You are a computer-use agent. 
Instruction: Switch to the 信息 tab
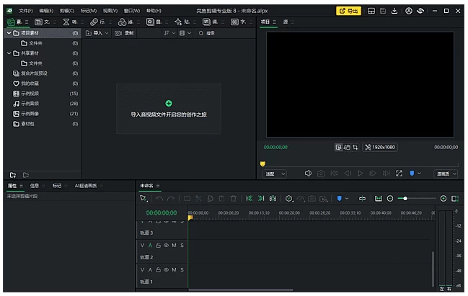click(35, 186)
